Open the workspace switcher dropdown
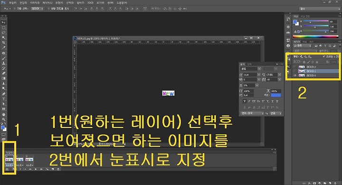Image resolution: width=342 pixels, height=185 pixels. click(320, 9)
